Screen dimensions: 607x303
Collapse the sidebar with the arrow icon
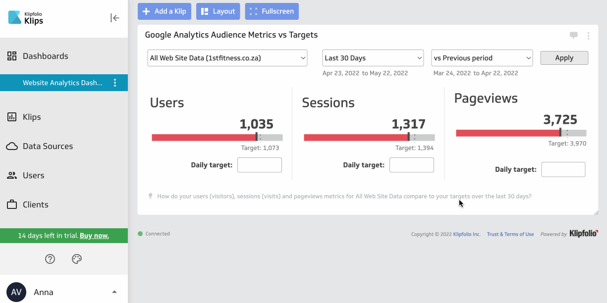[115, 18]
